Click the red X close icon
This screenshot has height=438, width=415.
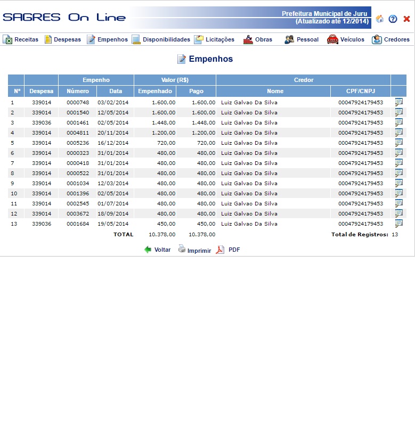point(406,19)
